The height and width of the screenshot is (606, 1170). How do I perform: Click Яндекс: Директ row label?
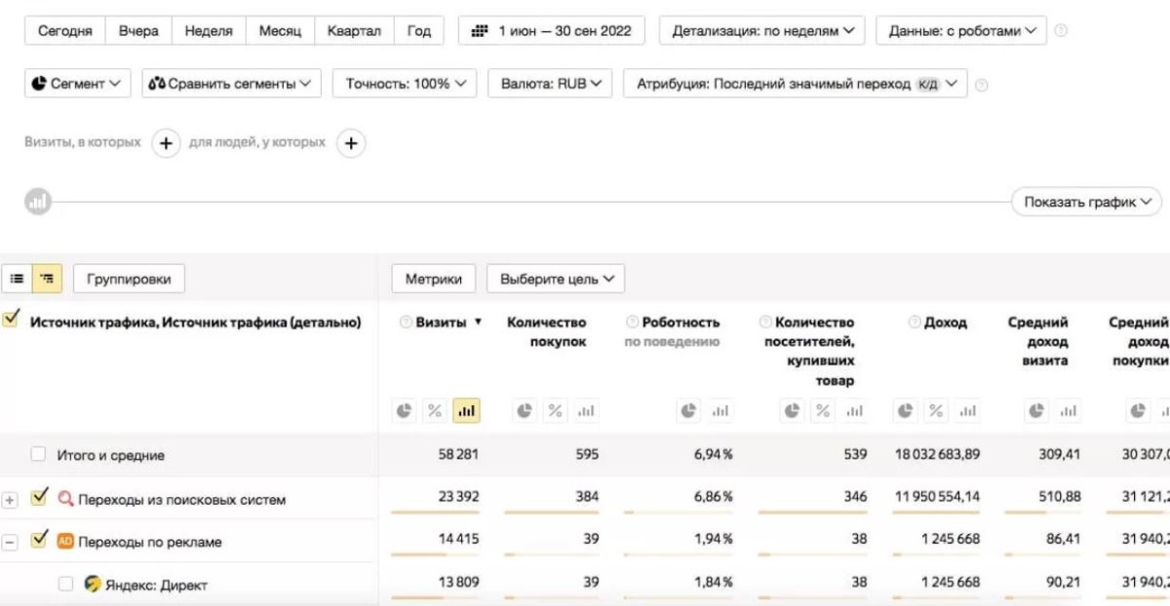pos(155,585)
